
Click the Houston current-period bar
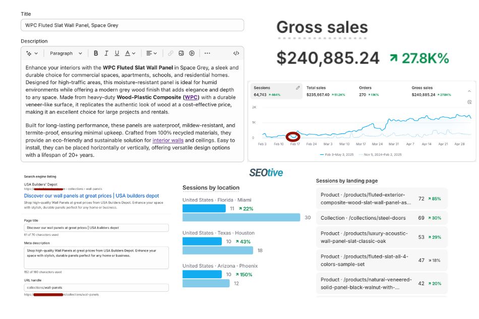[202, 241]
